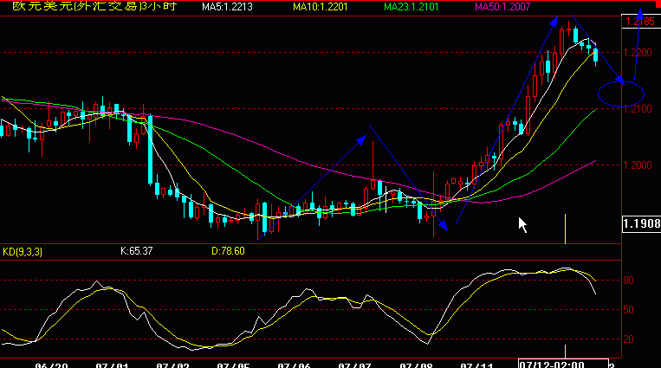Viewport: 661px width, 368px height.
Task: Click the 1.2200 price axis label
Action: (x=638, y=53)
